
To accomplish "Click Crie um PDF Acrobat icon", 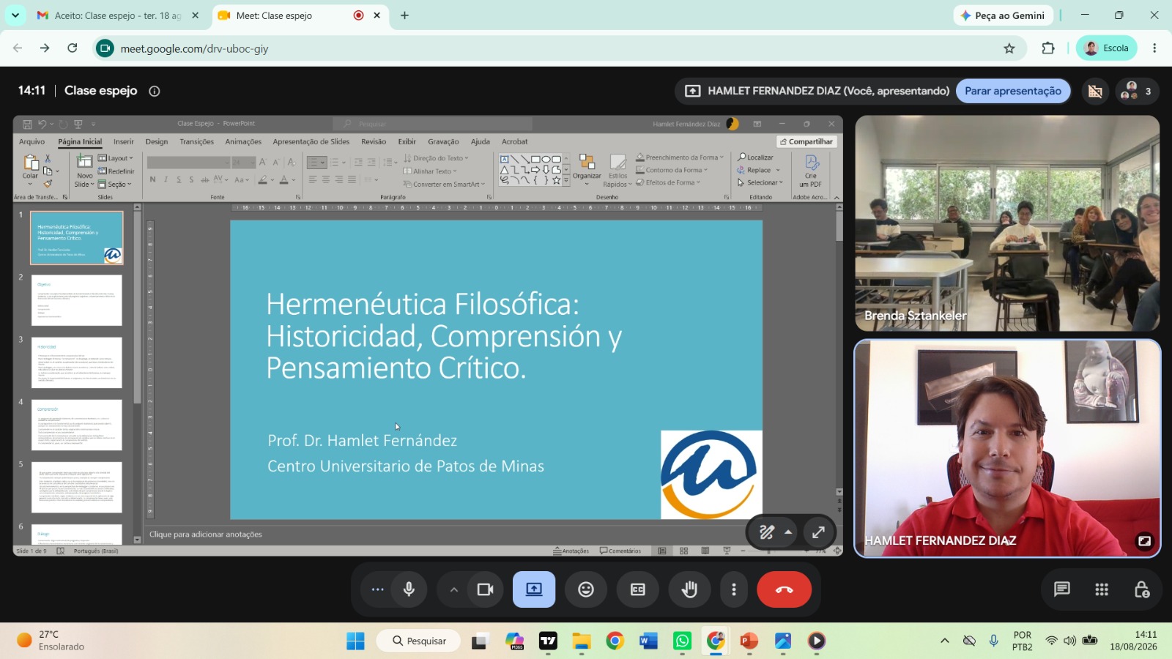I will (x=811, y=171).
